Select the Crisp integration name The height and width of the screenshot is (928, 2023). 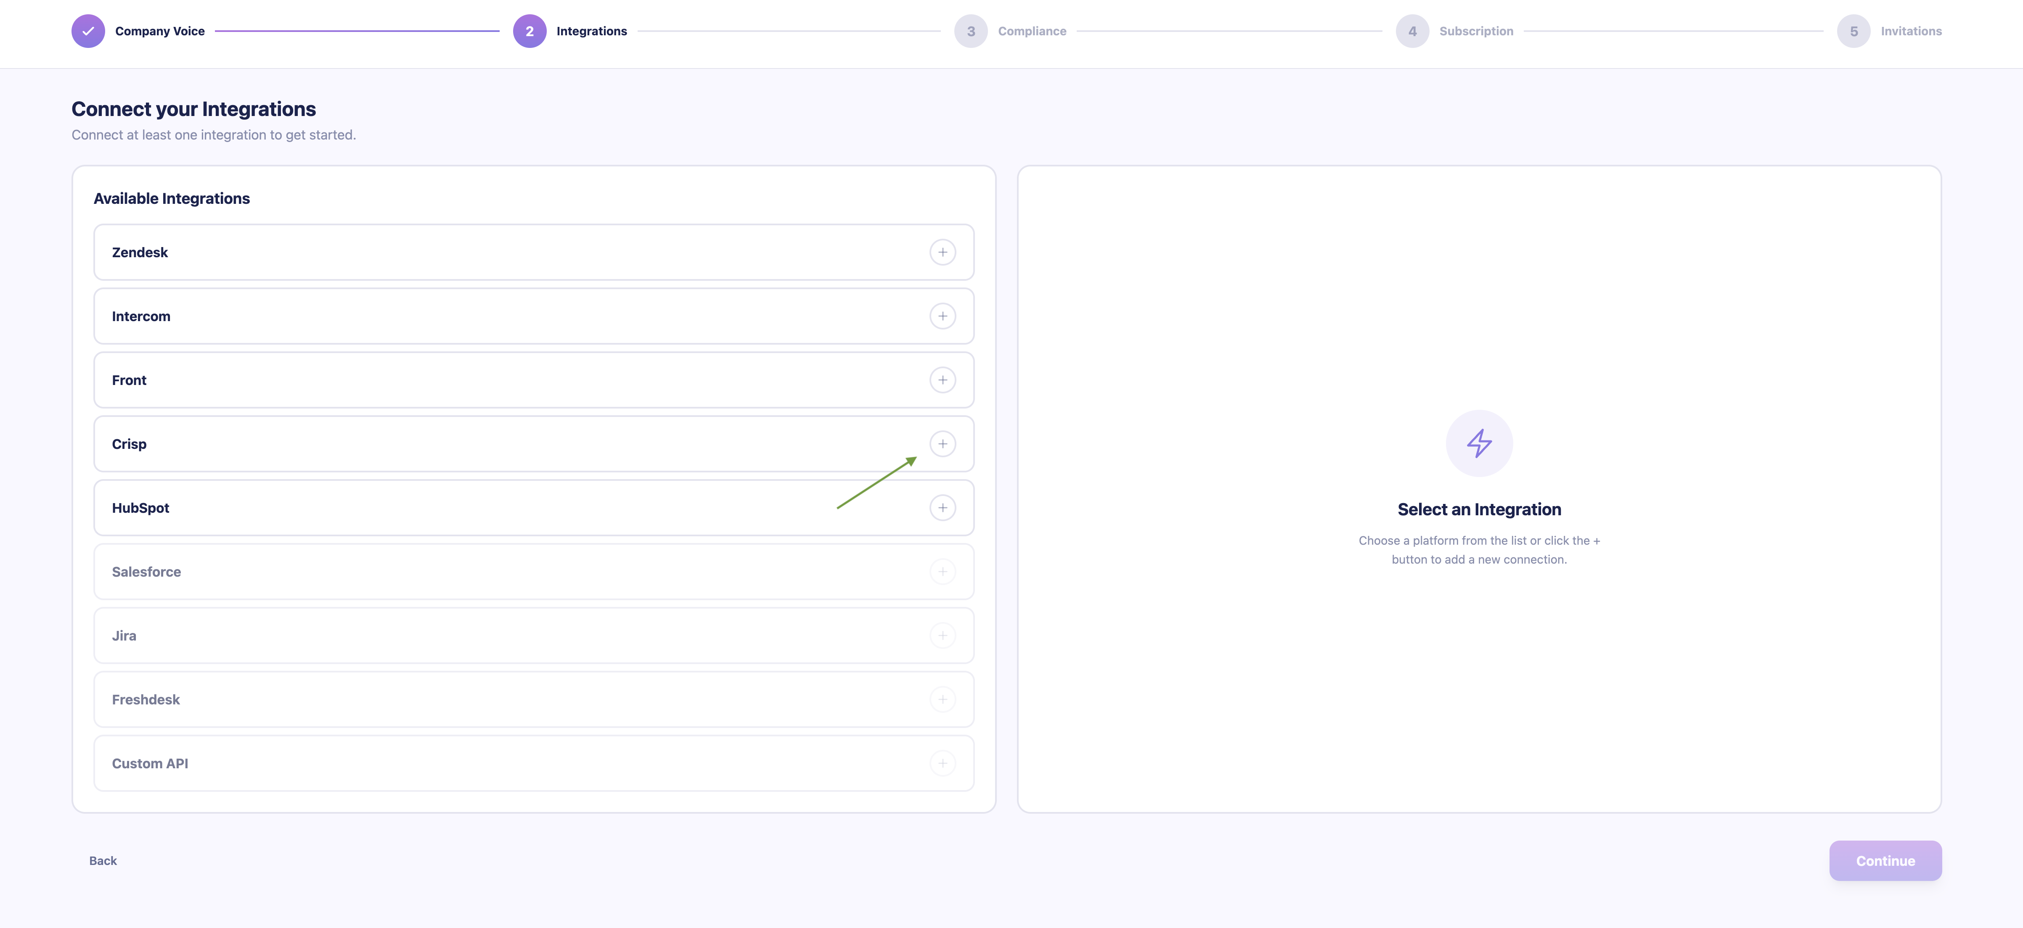click(129, 444)
